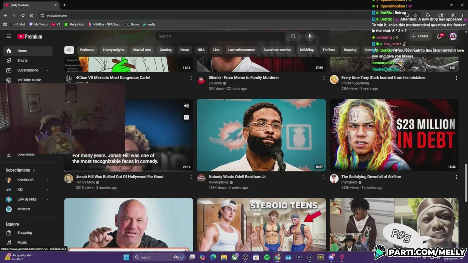Screen dimensions: 468x263
Task: Open the Odell Beckham Jr video thumbnail
Action: [261, 135]
